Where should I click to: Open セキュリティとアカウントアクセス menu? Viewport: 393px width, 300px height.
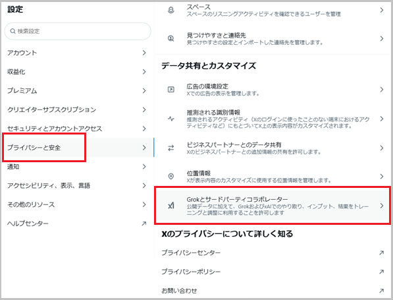78,129
